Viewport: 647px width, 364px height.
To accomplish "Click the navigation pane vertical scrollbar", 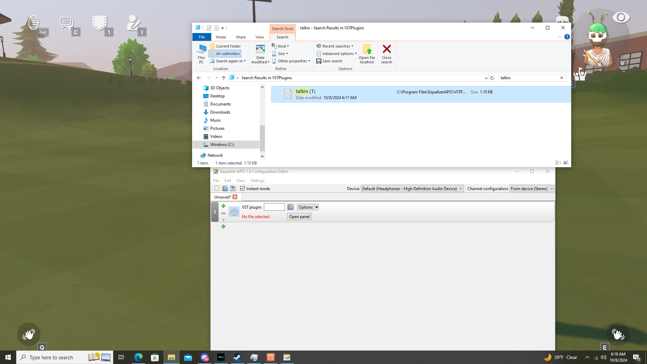I will click(262, 138).
